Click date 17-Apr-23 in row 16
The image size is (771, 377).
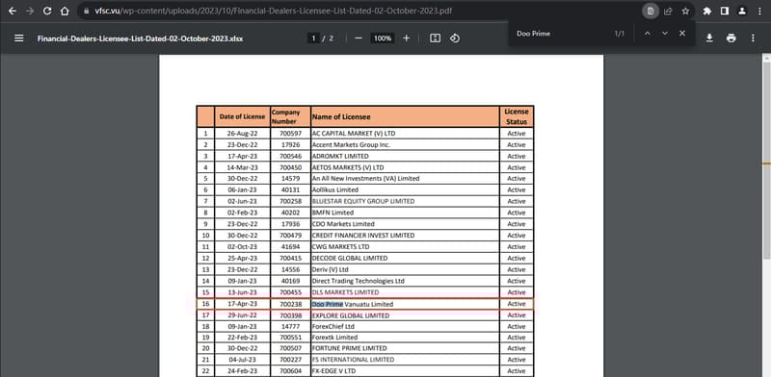pyautogui.click(x=242, y=304)
